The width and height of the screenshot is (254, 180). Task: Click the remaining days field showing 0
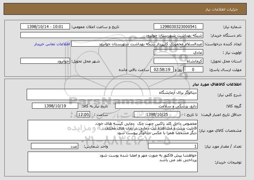click(x=193, y=70)
